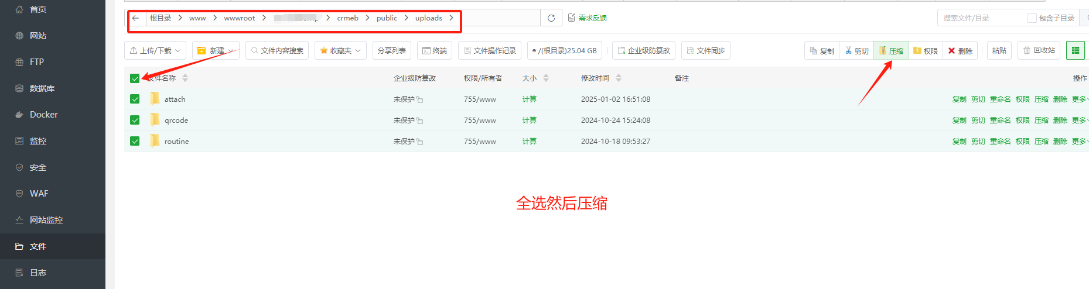Open the Favorites (收藏夹) dropdown
Image resolution: width=1089 pixels, height=289 pixels.
340,51
